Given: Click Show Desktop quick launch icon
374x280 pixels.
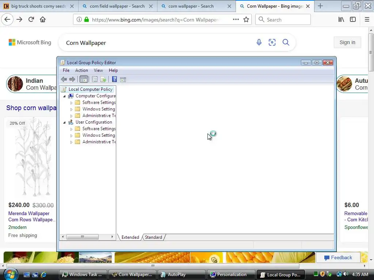Looking at the screenshot, I should pos(26,275).
